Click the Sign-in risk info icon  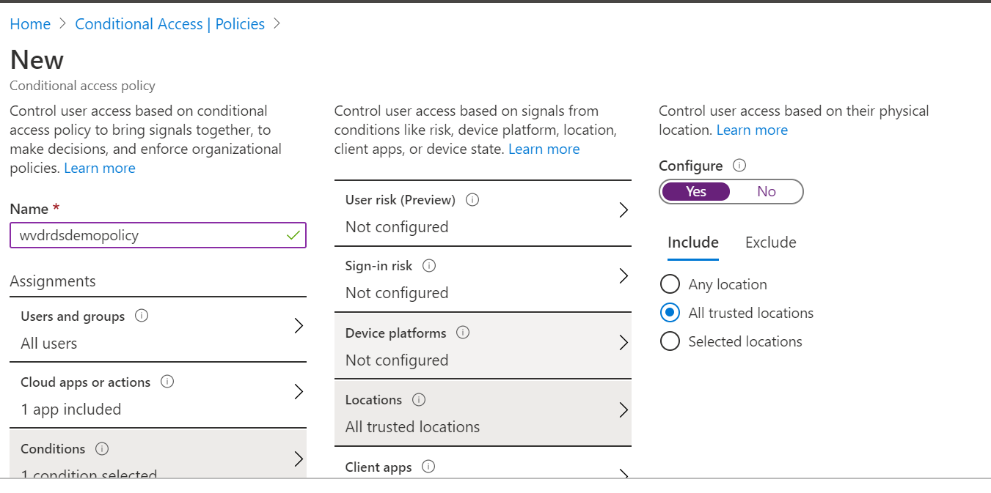pyautogui.click(x=430, y=266)
